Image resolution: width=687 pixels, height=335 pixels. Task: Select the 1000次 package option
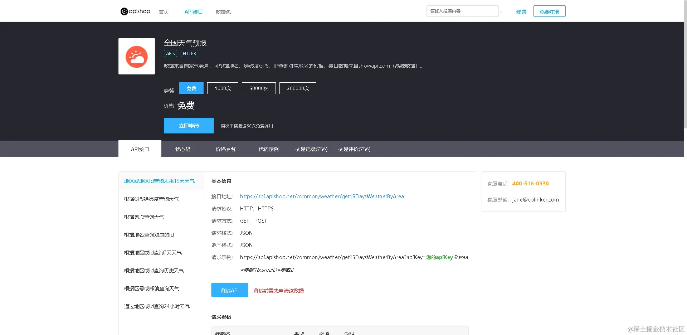click(x=223, y=88)
